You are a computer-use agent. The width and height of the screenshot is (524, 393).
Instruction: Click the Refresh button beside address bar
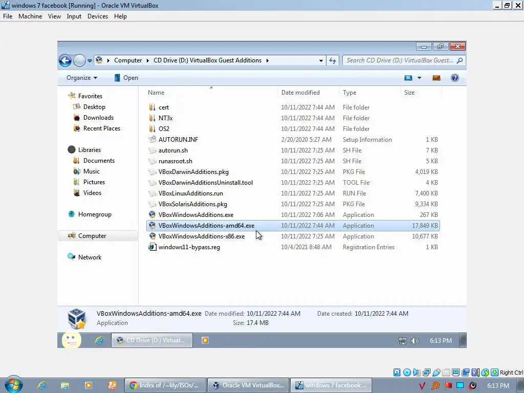click(x=333, y=60)
